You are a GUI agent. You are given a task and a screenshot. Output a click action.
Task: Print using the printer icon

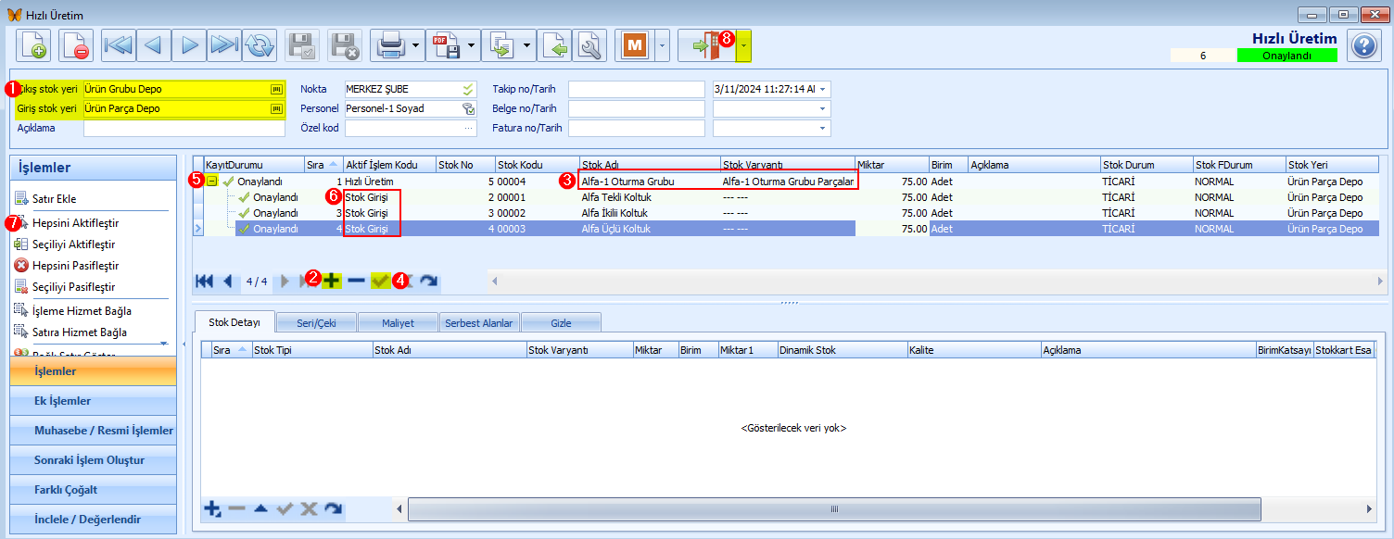tap(390, 44)
